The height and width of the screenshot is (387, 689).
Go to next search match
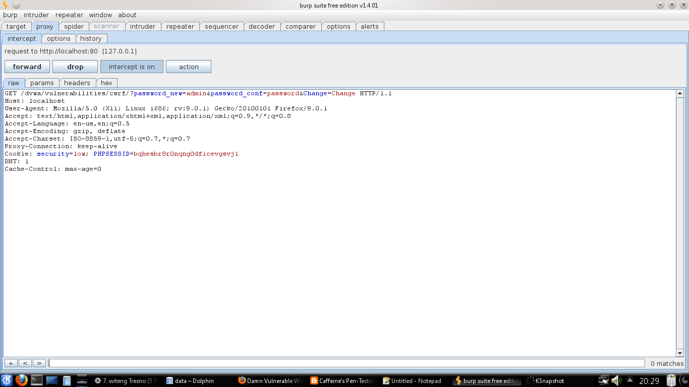(39, 363)
